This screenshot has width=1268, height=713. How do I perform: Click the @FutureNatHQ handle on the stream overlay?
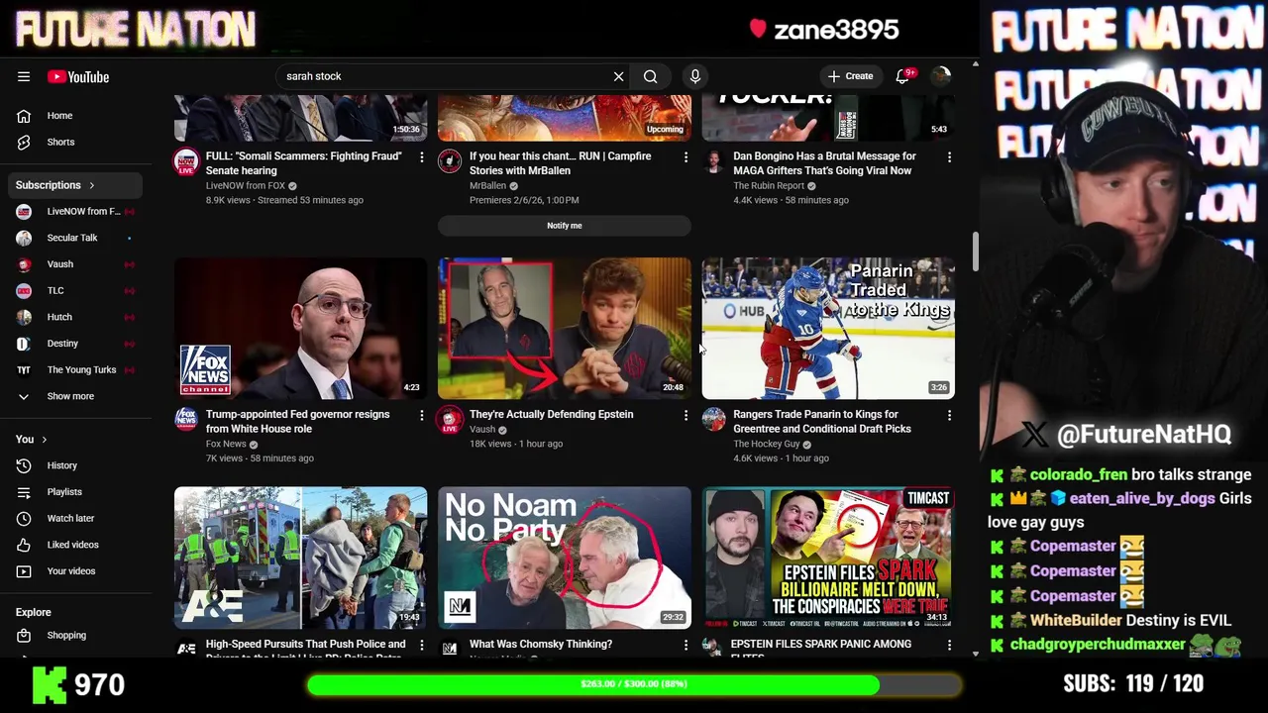1143,434
